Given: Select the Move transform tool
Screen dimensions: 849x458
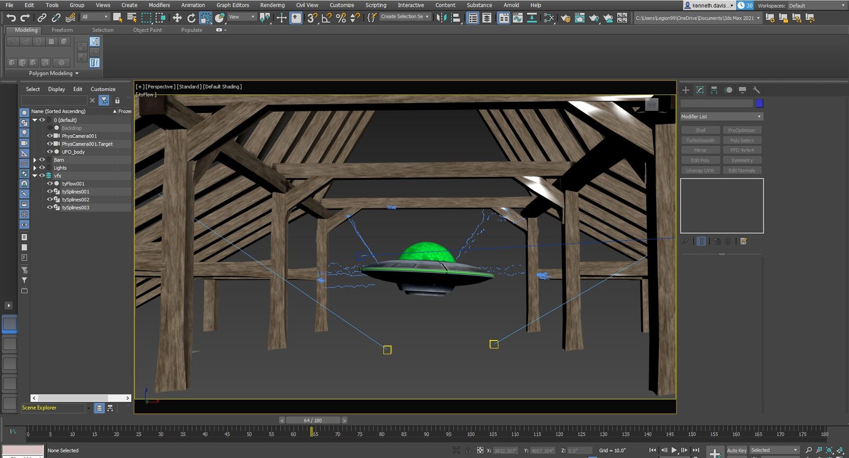Looking at the screenshot, I should (x=177, y=18).
